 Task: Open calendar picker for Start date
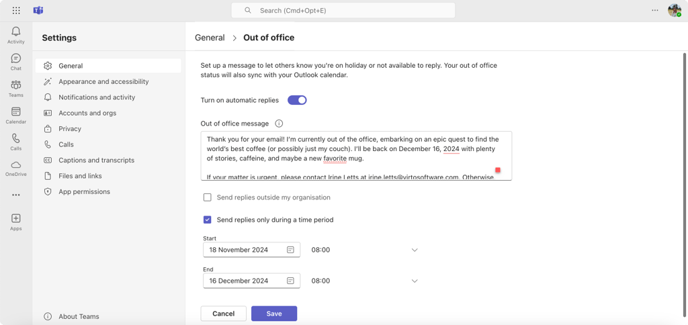point(290,250)
